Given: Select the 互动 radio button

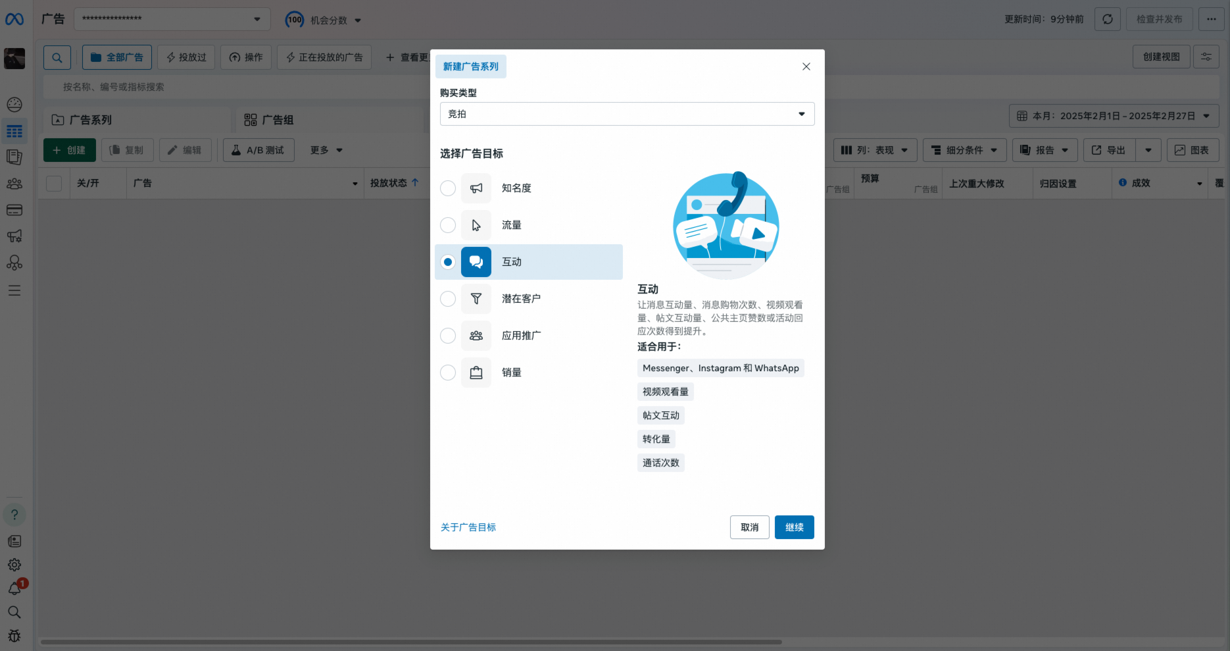Looking at the screenshot, I should (x=448, y=262).
